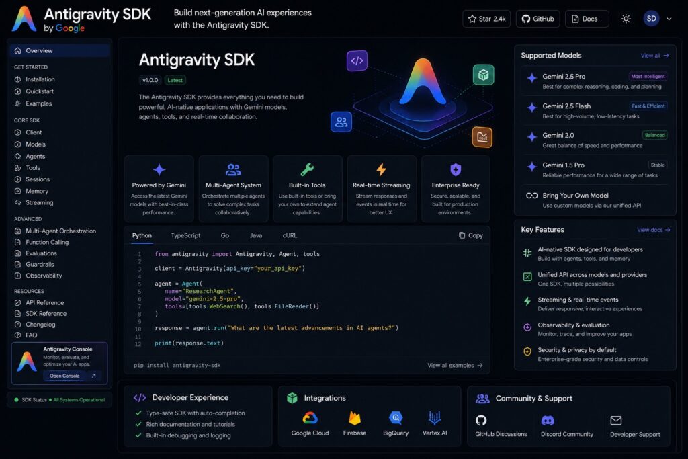
Task: Select the Gemini 2.5 Flash model row
Action: tap(595, 111)
